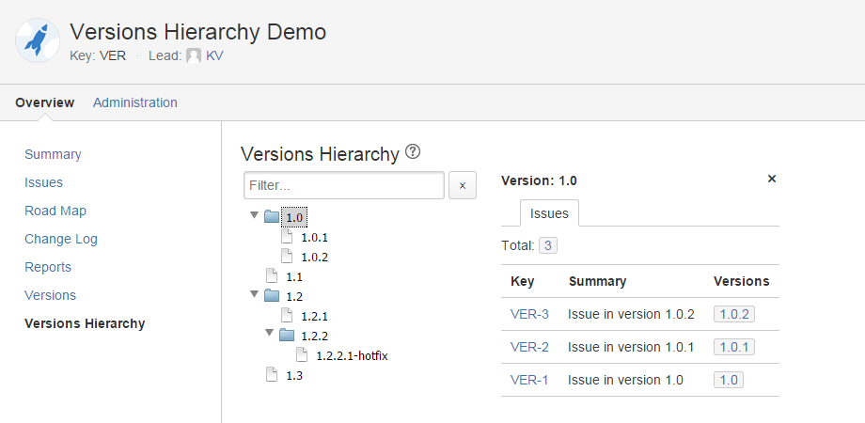Open the Administration tab

pyautogui.click(x=134, y=102)
